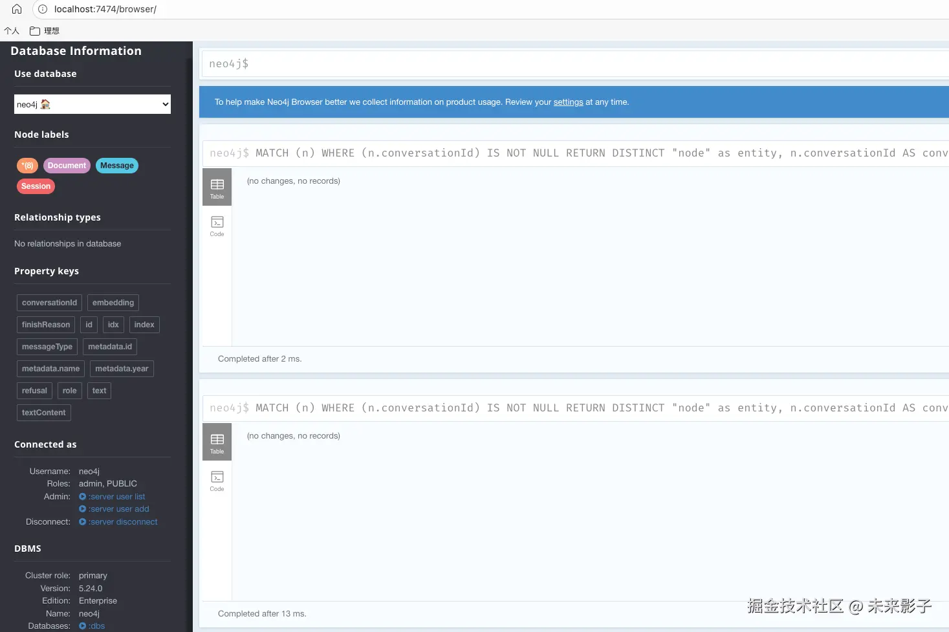
Task: Click the embedding property key
Action: click(x=113, y=303)
